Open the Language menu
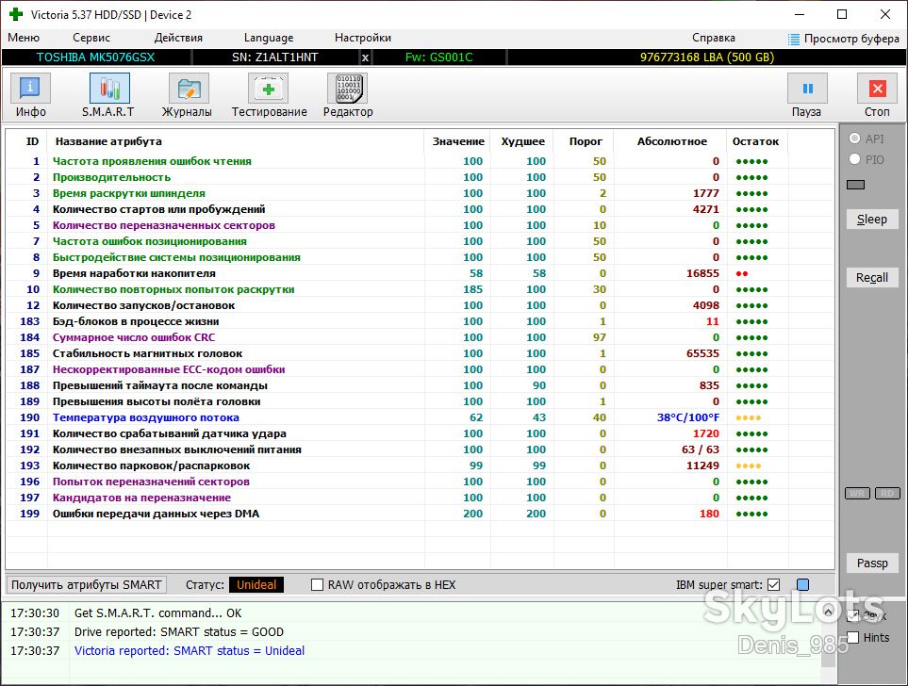The width and height of the screenshot is (908, 686). coord(269,38)
